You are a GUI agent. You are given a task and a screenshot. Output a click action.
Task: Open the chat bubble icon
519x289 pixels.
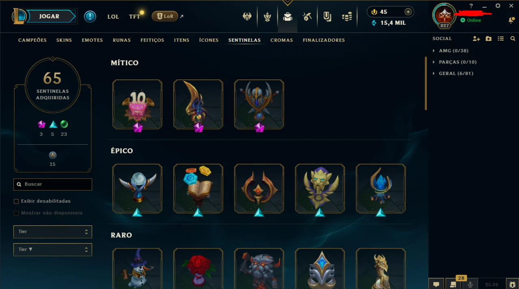coord(436,284)
